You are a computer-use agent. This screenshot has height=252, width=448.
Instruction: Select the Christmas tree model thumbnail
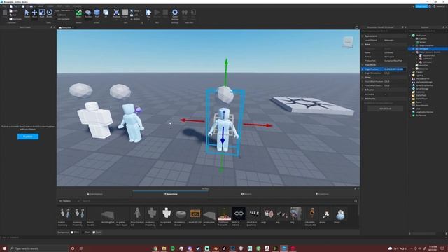(224, 214)
